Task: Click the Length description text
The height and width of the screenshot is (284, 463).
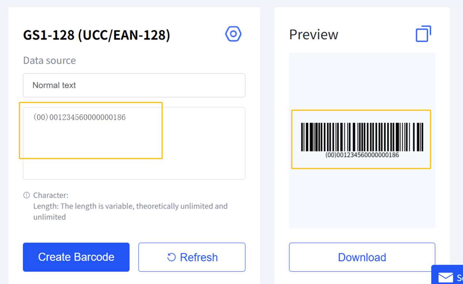Action: 130,206
